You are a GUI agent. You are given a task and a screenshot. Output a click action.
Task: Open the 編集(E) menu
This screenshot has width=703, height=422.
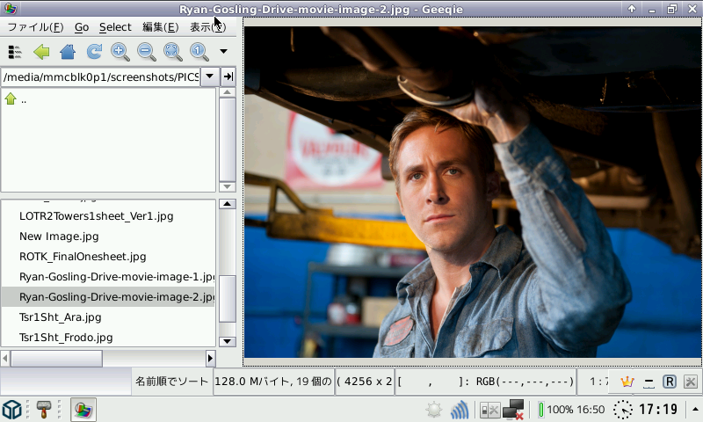click(x=161, y=27)
